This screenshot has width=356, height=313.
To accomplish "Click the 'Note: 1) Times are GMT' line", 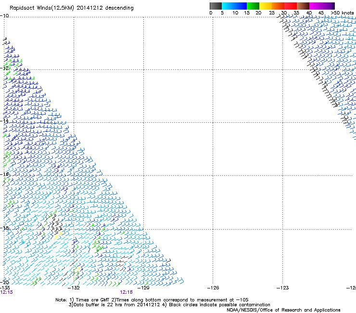I will tap(152, 300).
